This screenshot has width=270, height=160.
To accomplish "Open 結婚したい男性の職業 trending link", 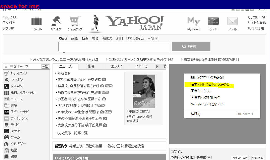I will [86, 146].
